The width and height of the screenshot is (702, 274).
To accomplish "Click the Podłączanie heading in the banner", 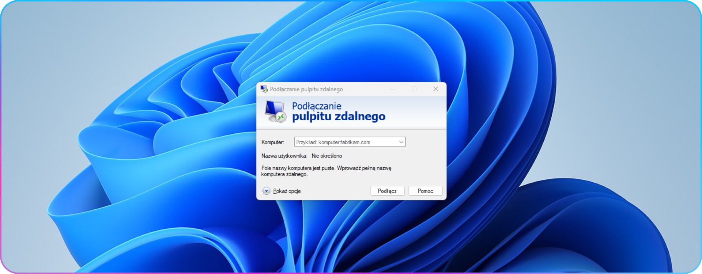I will tap(317, 106).
